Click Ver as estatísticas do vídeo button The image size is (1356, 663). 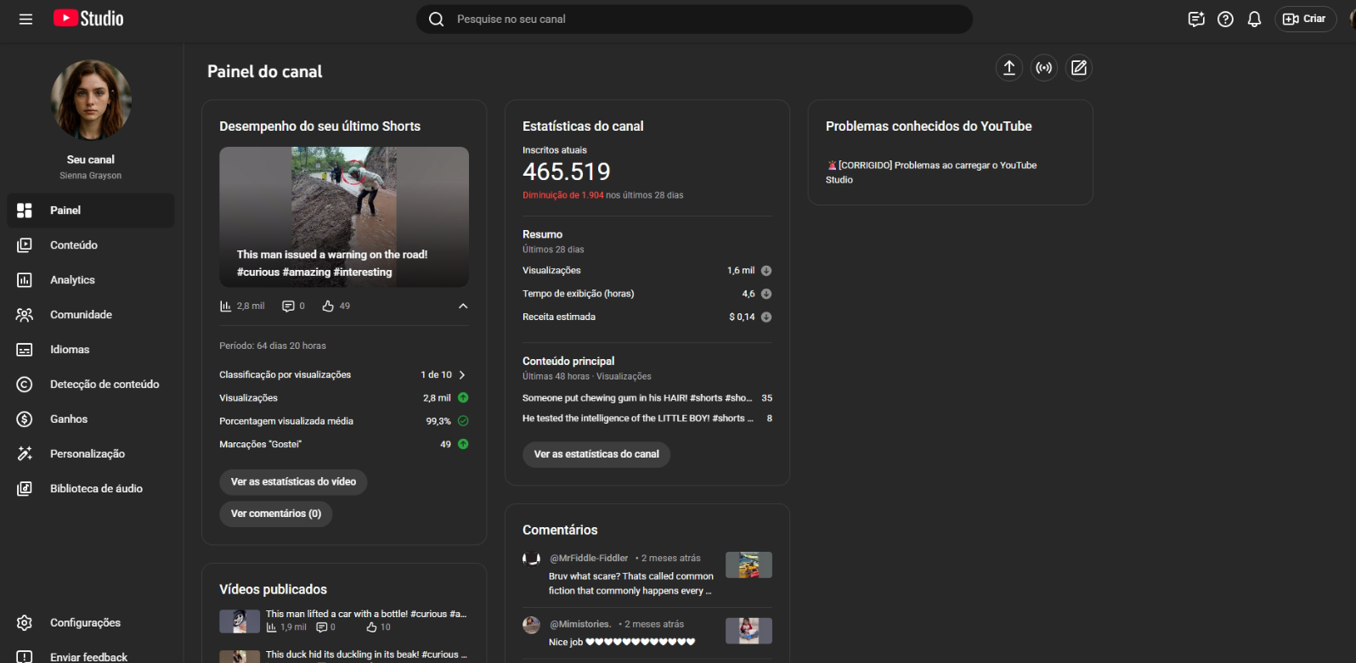pos(293,482)
